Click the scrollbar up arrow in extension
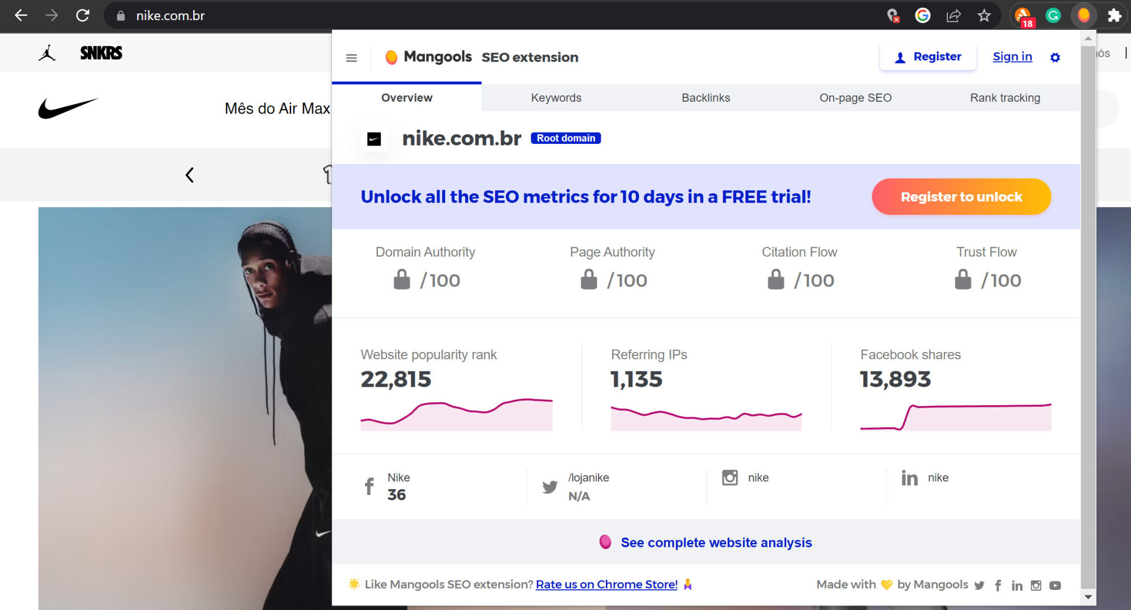The image size is (1131, 610). pyautogui.click(x=1088, y=39)
